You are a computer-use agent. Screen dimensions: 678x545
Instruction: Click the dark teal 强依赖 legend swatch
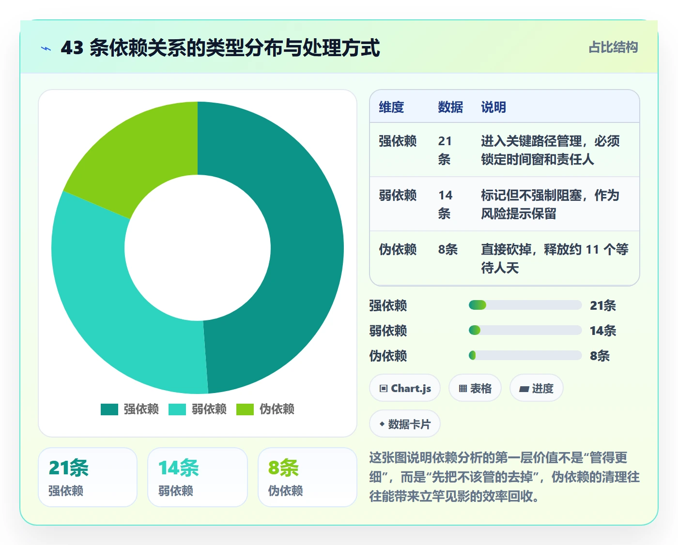tap(109, 409)
